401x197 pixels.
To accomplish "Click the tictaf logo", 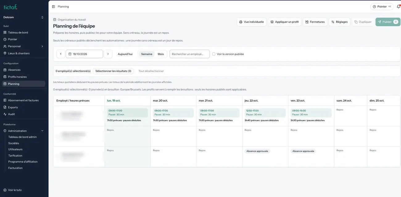I will click(10, 6).
